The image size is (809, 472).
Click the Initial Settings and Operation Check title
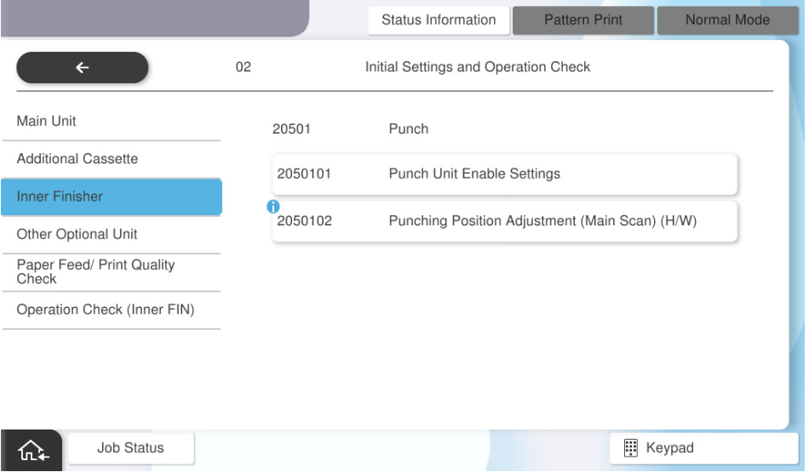pos(477,67)
